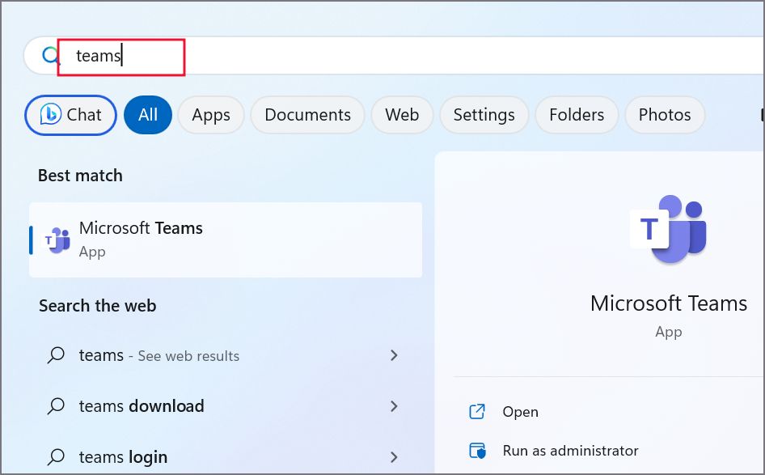Choose Run as administrator
This screenshot has width=765, height=475.
click(x=570, y=451)
